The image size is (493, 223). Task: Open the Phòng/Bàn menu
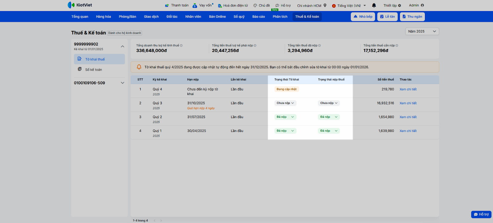point(128,17)
